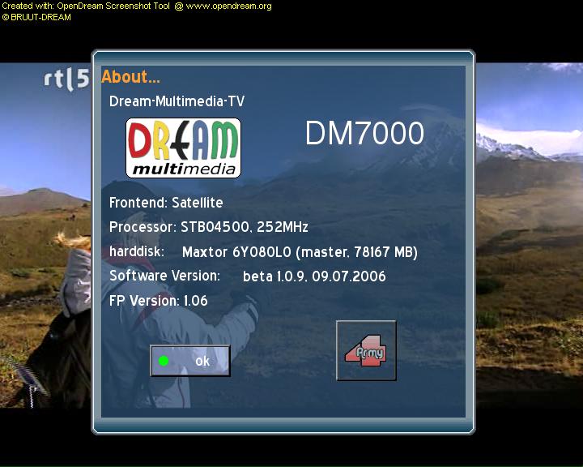The height and width of the screenshot is (467, 583).
Task: Click the FP Version: 1.06 line
Action: coord(159,301)
